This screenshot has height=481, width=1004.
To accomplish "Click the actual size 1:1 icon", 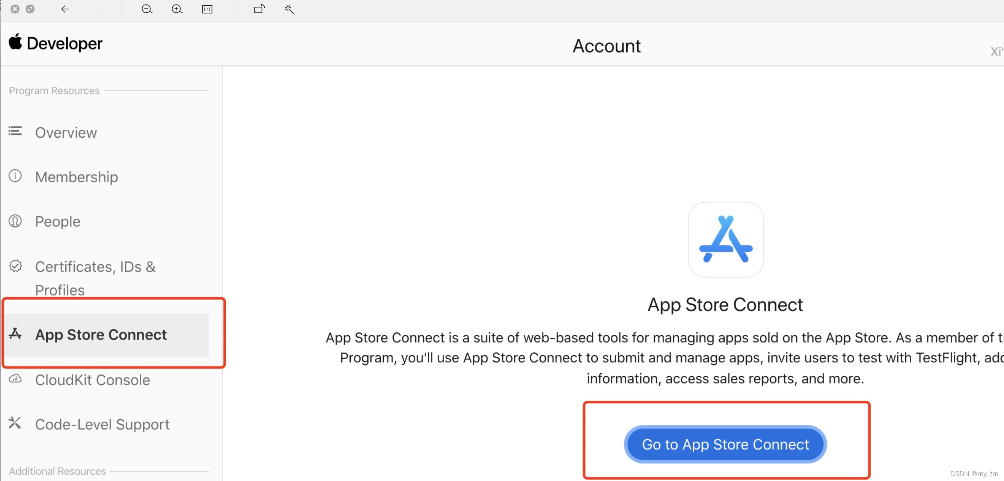I will [207, 9].
